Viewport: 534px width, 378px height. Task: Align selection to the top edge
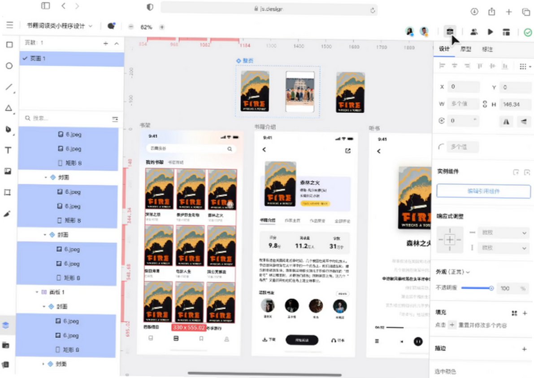coord(480,66)
